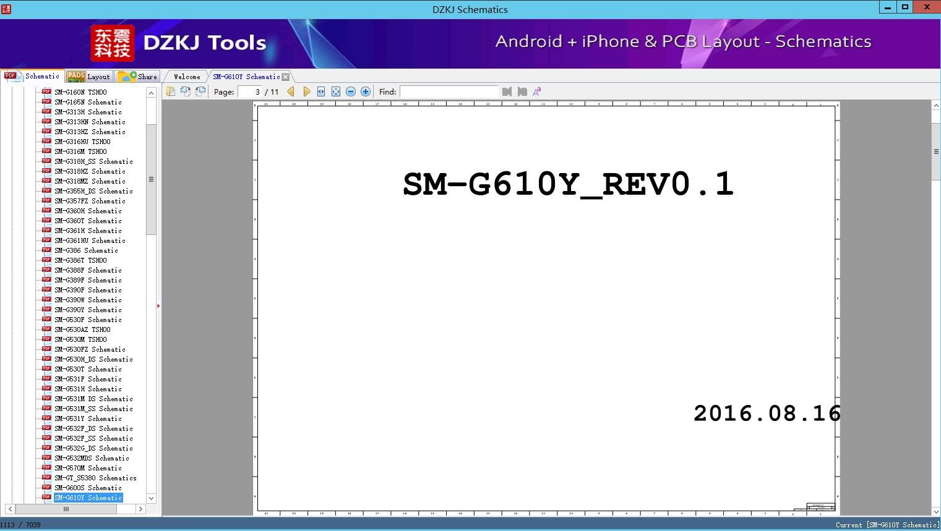Select SM-G532MDS Schematic
The width and height of the screenshot is (941, 531).
coord(92,458)
